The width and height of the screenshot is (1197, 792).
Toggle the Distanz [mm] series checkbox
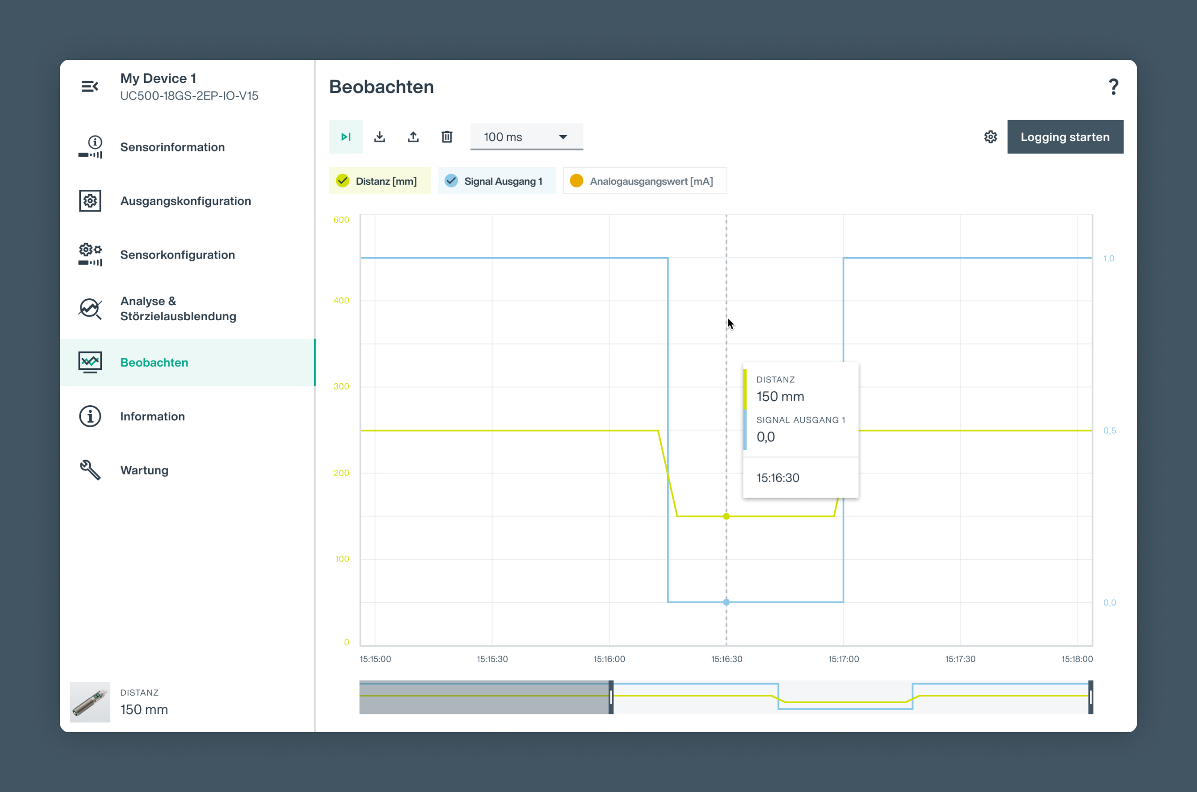(343, 181)
